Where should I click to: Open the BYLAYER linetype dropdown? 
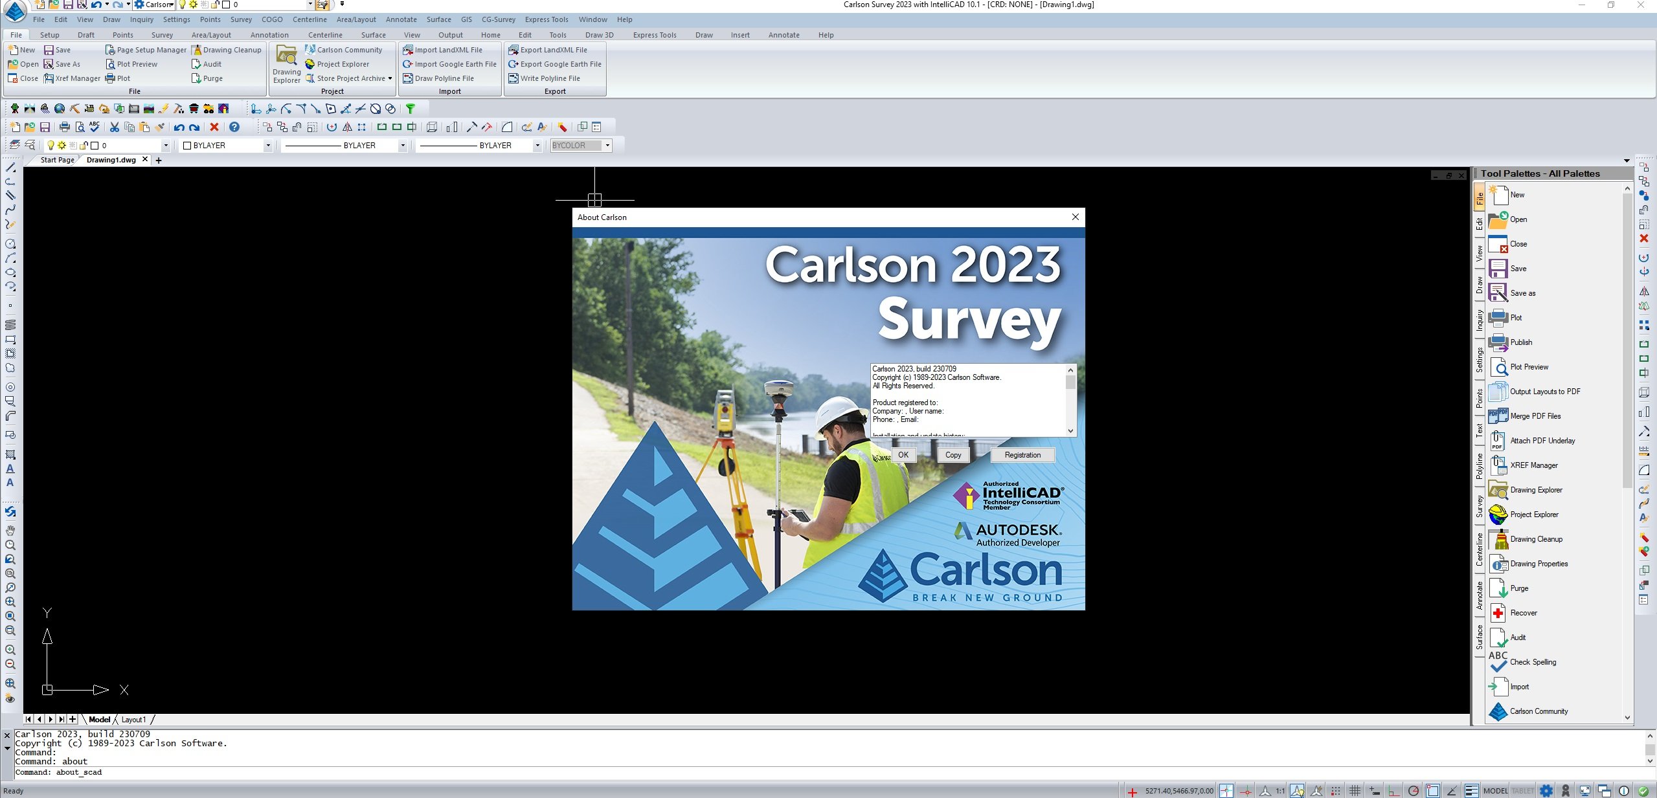click(x=402, y=146)
